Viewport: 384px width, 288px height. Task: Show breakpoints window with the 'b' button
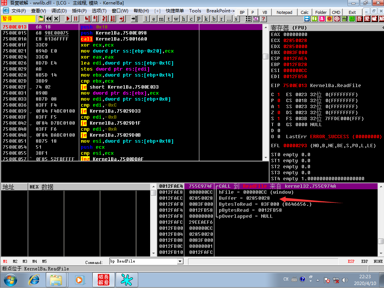click(x=214, y=19)
